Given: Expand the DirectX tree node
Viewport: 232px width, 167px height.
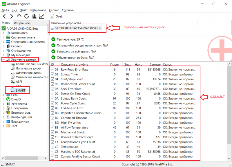Looking at the screenshot, I should tap(4, 99).
